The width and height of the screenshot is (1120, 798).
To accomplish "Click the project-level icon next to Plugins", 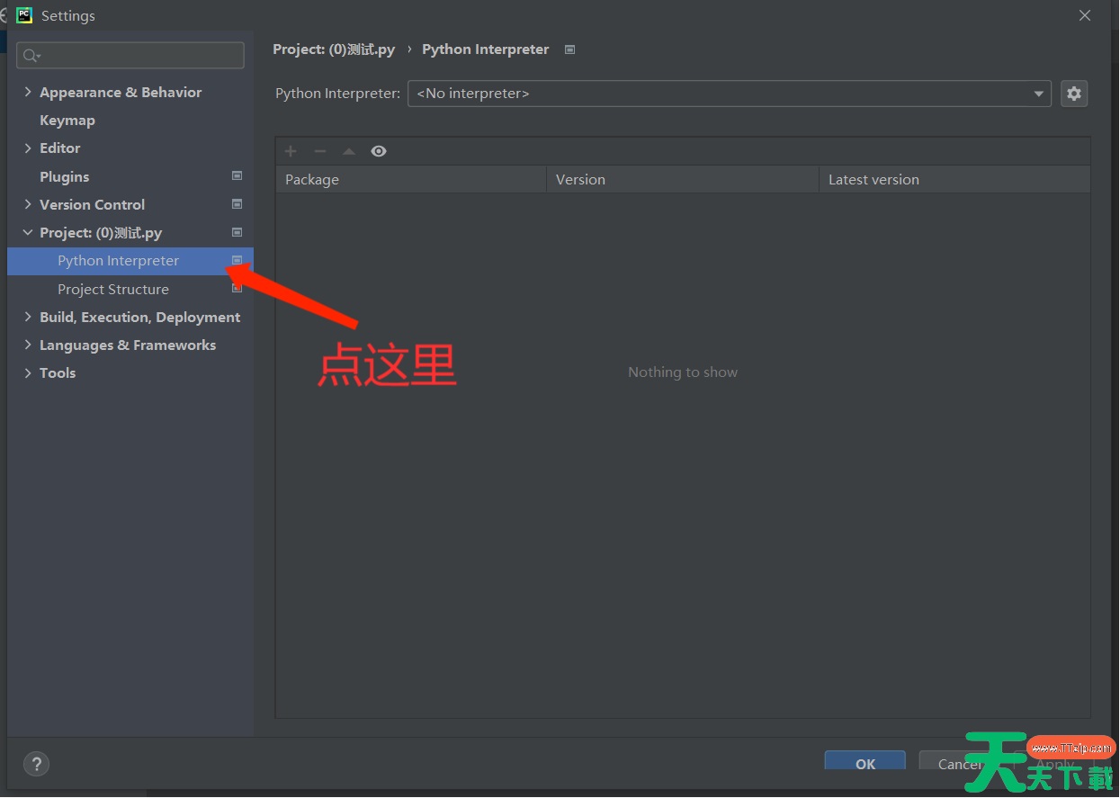I will 237,176.
